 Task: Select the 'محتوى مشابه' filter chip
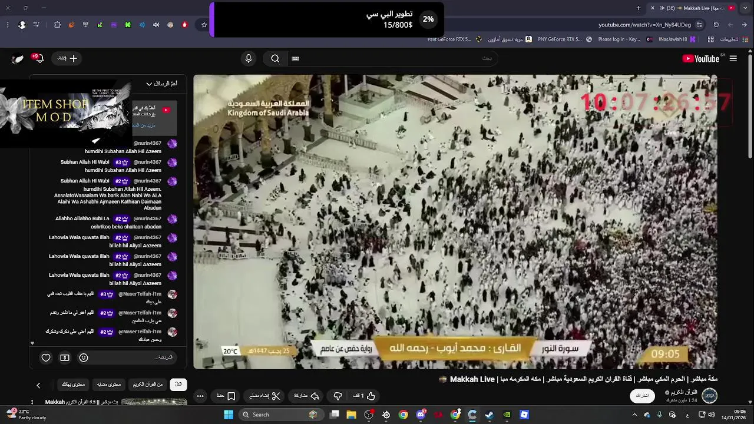click(109, 385)
